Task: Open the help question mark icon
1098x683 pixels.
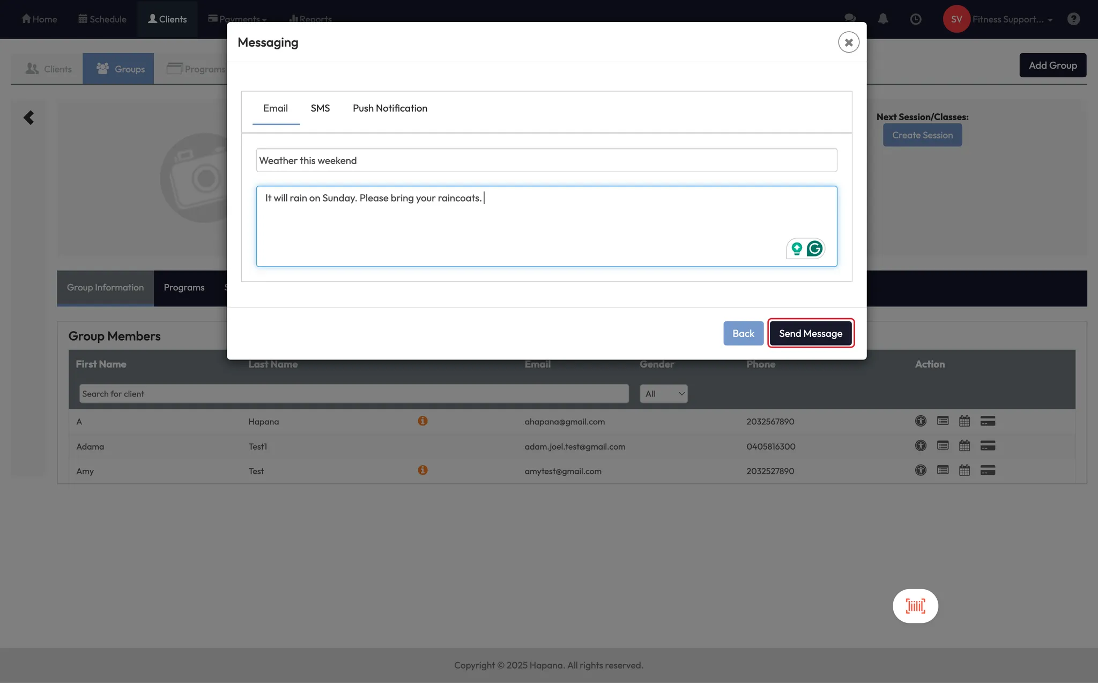Action: pyautogui.click(x=1073, y=19)
